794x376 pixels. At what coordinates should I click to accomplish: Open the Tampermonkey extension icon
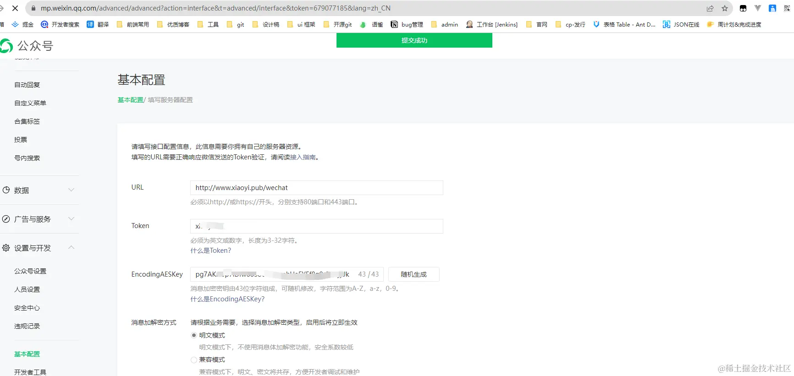pos(743,8)
